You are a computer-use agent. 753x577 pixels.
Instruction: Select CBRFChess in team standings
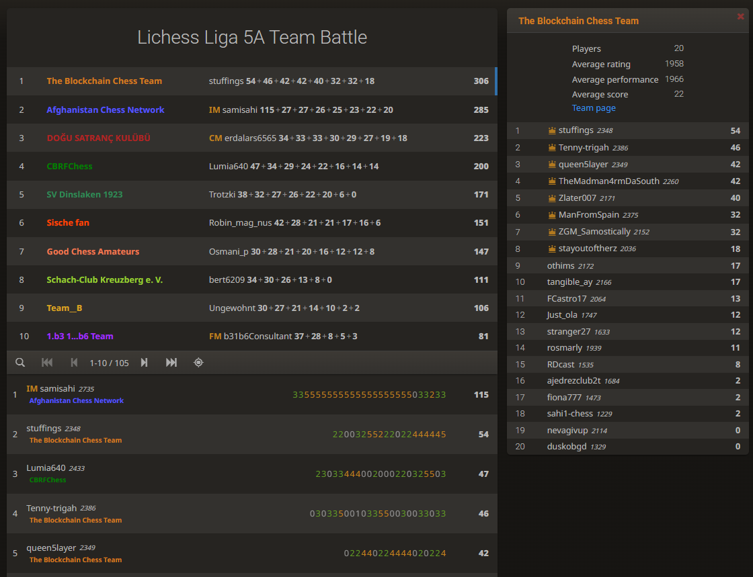click(x=69, y=167)
